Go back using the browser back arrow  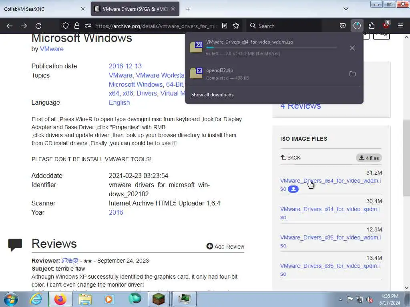point(10,26)
